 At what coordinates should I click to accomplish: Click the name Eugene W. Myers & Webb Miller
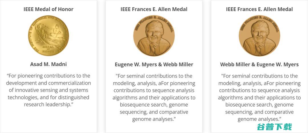[154, 64]
